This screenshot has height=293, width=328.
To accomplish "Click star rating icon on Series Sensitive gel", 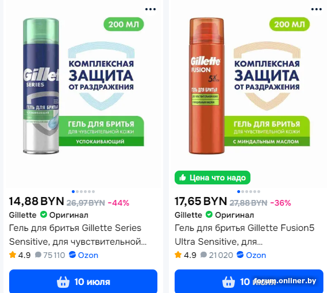I will click(13, 255).
